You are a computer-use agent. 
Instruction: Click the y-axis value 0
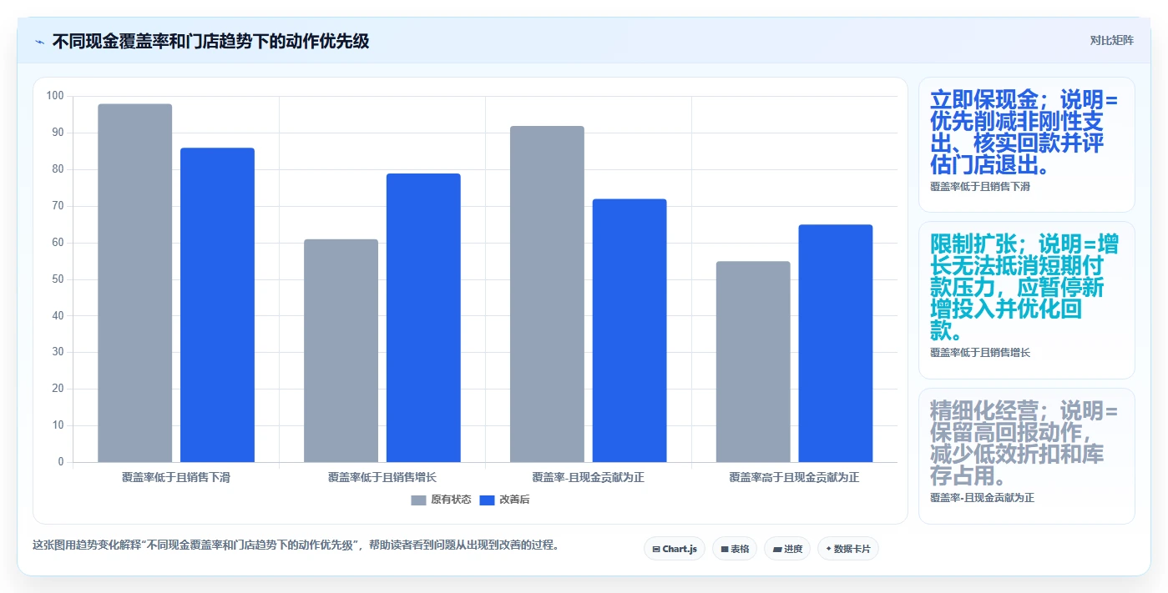[x=61, y=462]
